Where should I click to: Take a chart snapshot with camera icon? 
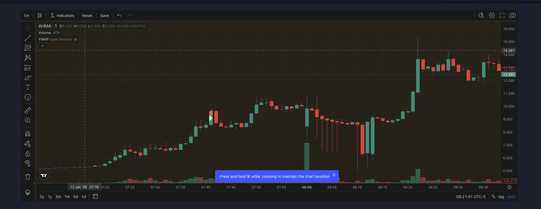click(512, 15)
